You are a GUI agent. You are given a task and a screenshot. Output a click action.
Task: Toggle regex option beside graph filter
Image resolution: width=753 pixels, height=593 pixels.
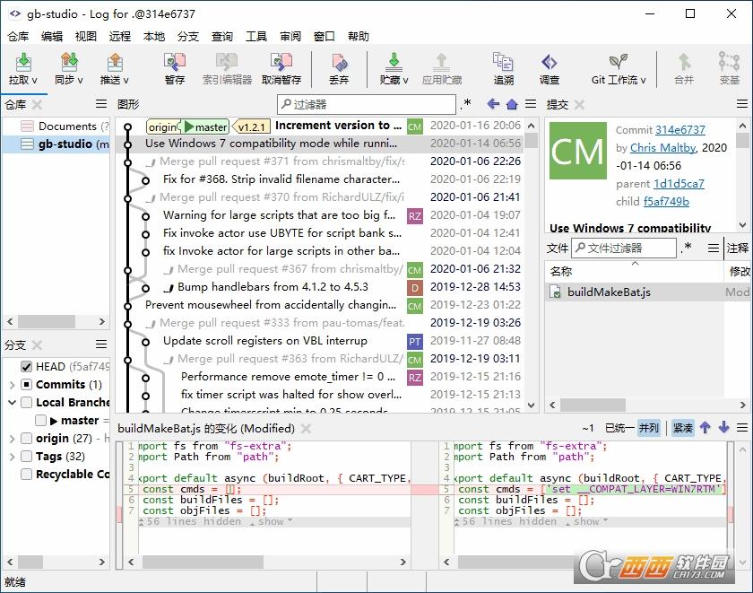(x=467, y=103)
